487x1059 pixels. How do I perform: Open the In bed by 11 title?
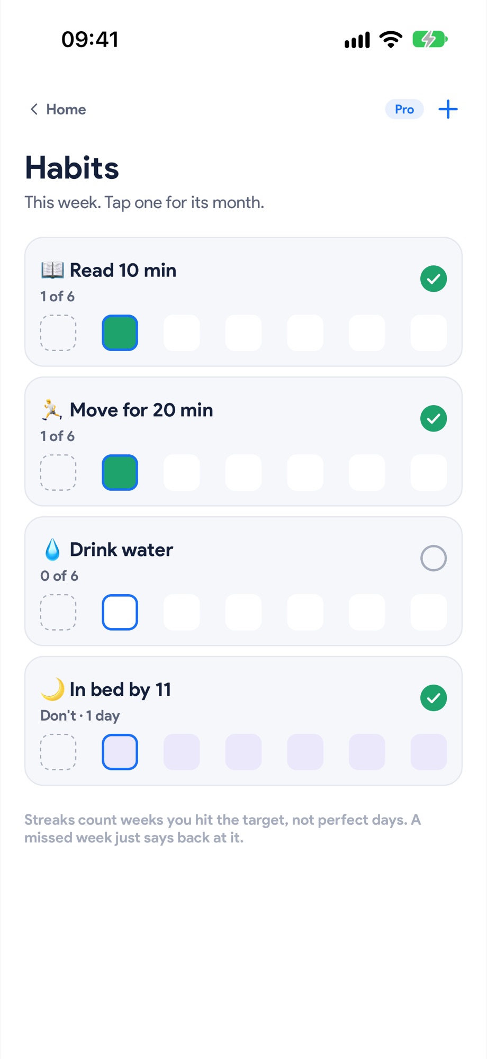[x=121, y=689]
